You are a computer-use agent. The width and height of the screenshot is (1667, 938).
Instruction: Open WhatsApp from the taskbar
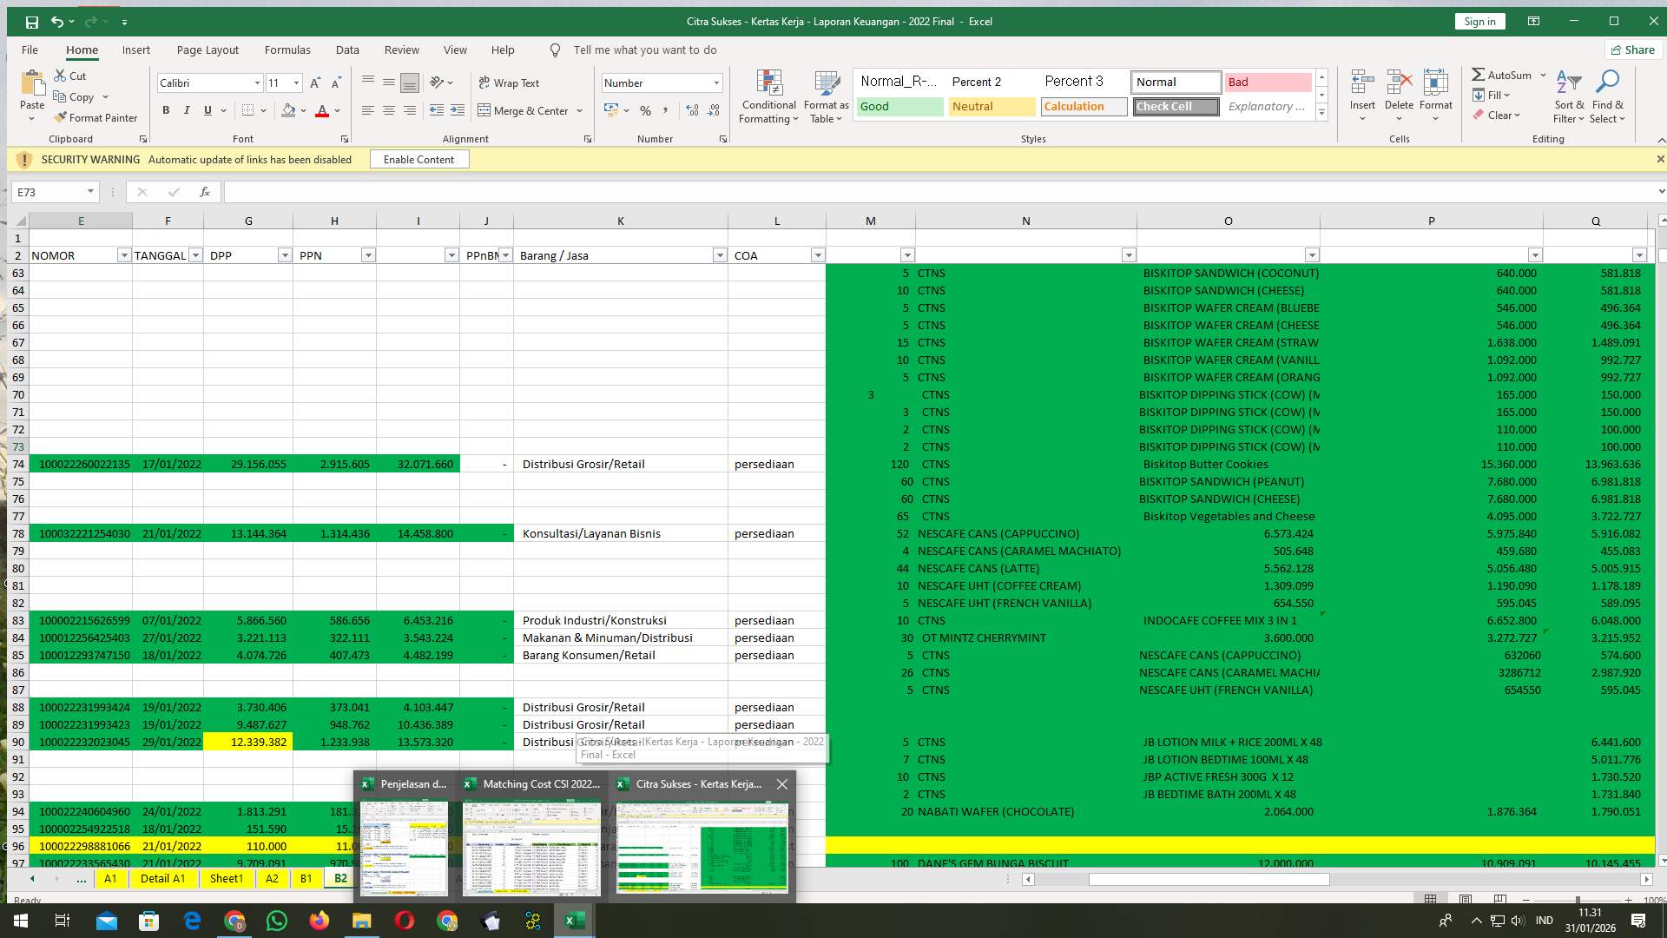(277, 920)
